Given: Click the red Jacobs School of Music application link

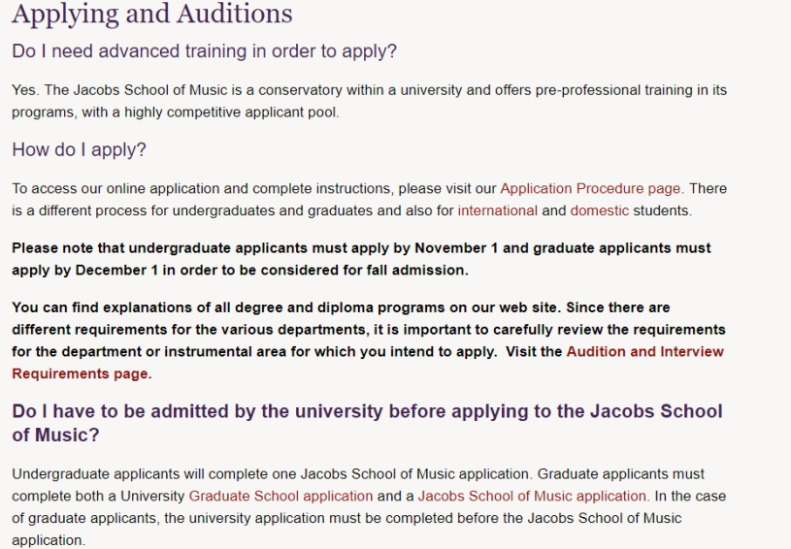Looking at the screenshot, I should click(x=533, y=496).
